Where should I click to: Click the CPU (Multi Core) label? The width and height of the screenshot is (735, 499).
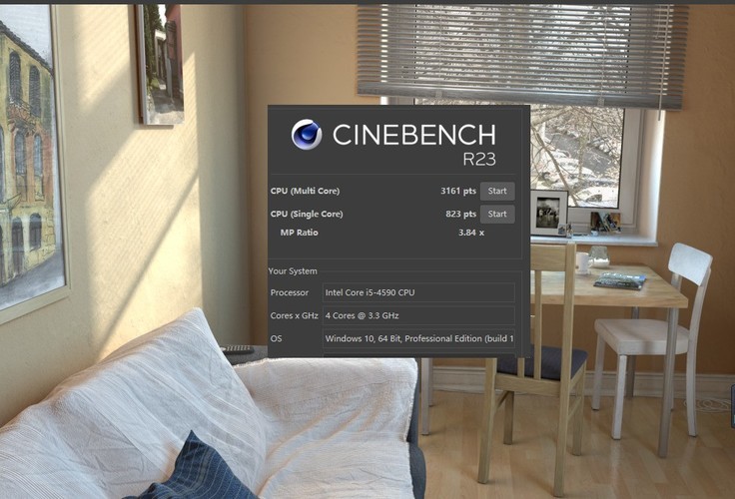(305, 191)
